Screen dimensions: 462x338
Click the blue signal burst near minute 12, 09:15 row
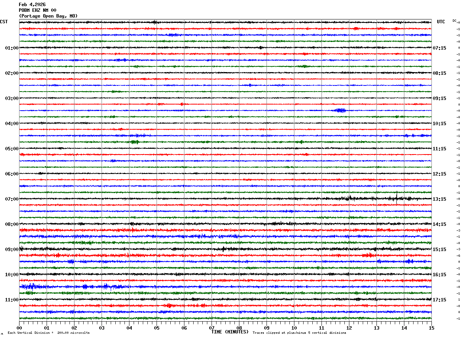point(339,111)
